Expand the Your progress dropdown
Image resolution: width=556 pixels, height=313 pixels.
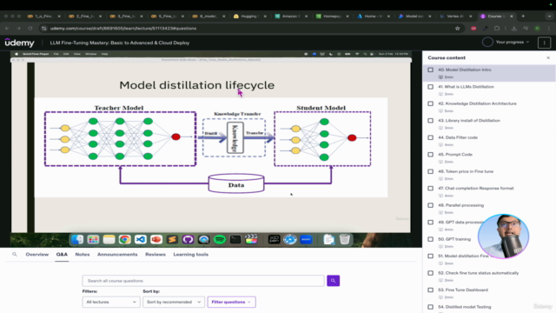pyautogui.click(x=513, y=43)
